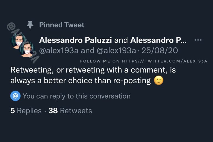The height and width of the screenshot is (142, 213).
Task: Click the Follow Me On Twitter watermark link
Action: pyautogui.click(x=144, y=61)
